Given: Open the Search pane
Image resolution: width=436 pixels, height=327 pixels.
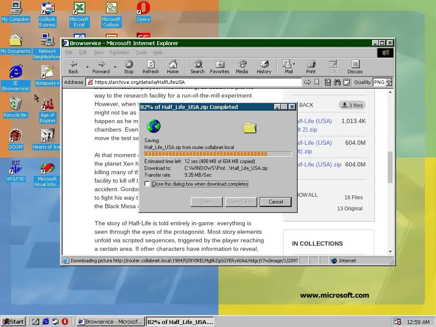Looking at the screenshot, I should [198, 67].
